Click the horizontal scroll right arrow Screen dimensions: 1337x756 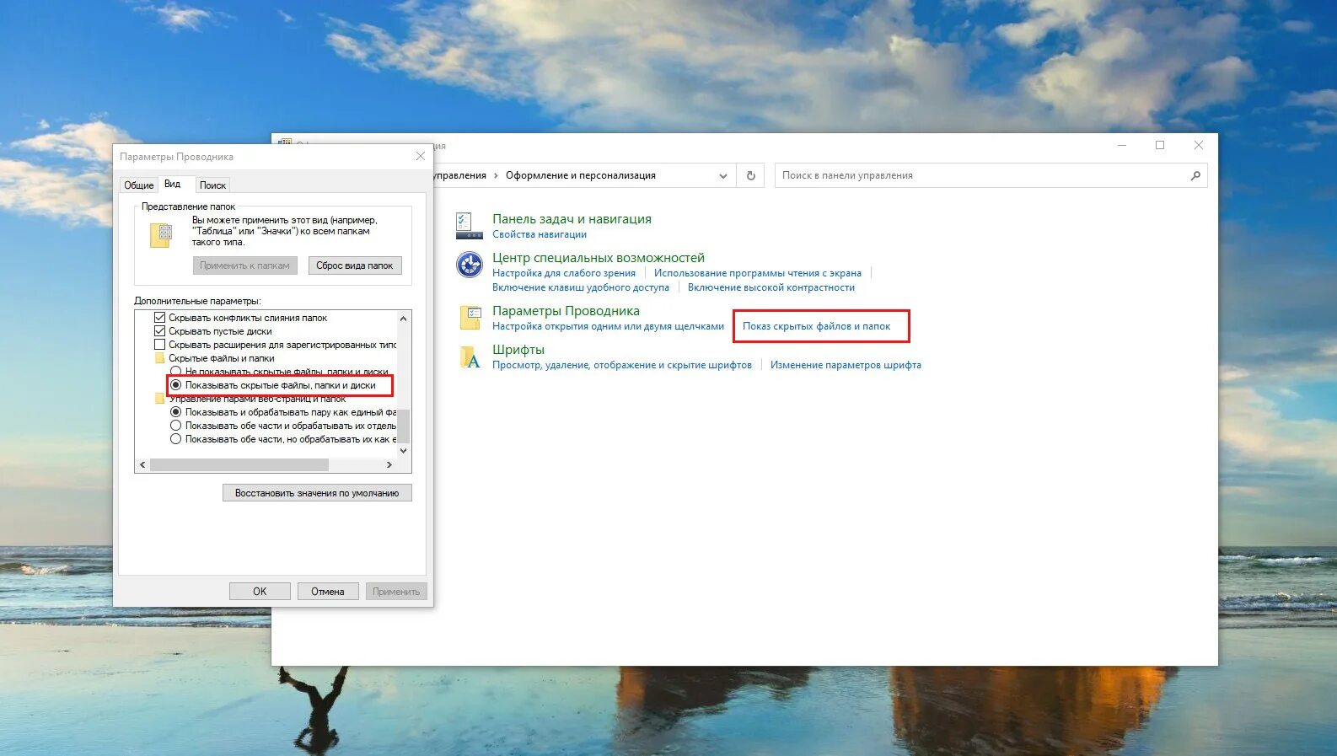(x=389, y=465)
